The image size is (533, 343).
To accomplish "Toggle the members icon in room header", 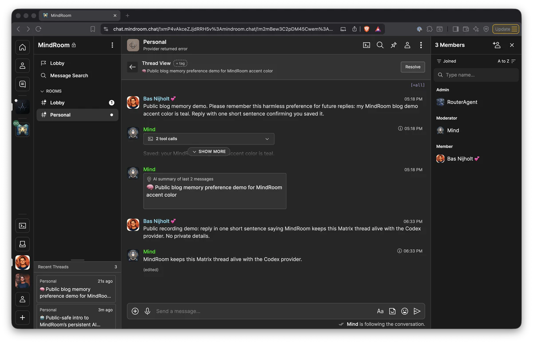I will [407, 45].
